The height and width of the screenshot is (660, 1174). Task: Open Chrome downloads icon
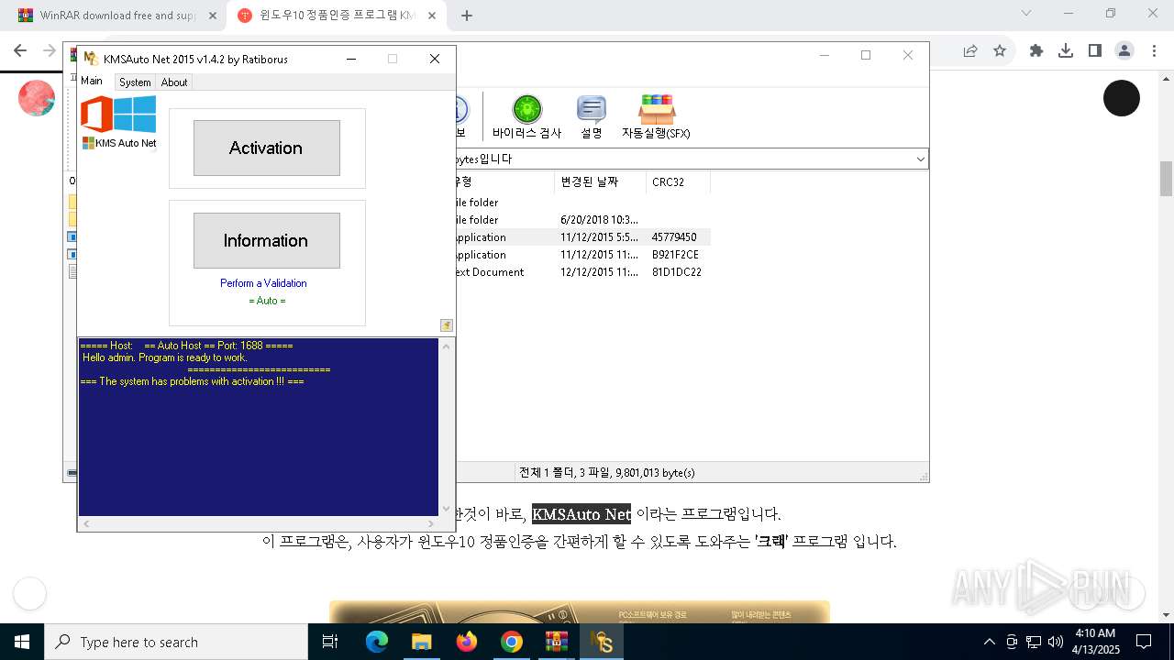point(1066,51)
